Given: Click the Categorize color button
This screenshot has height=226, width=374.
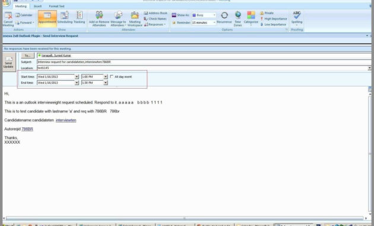Looking at the screenshot, I should click(x=251, y=18).
